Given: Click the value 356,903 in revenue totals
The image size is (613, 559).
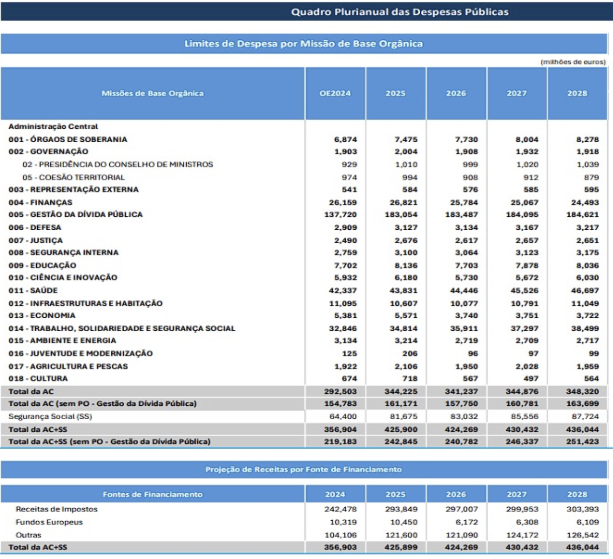Looking at the screenshot, I should pos(340,547).
